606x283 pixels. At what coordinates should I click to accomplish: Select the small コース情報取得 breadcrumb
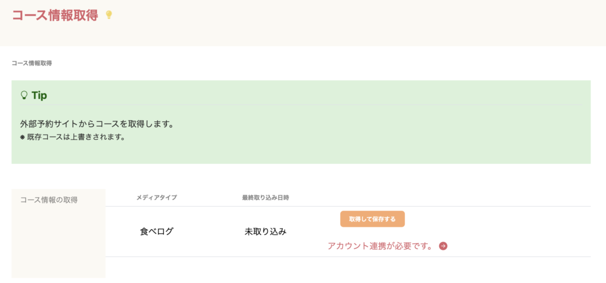click(31, 63)
